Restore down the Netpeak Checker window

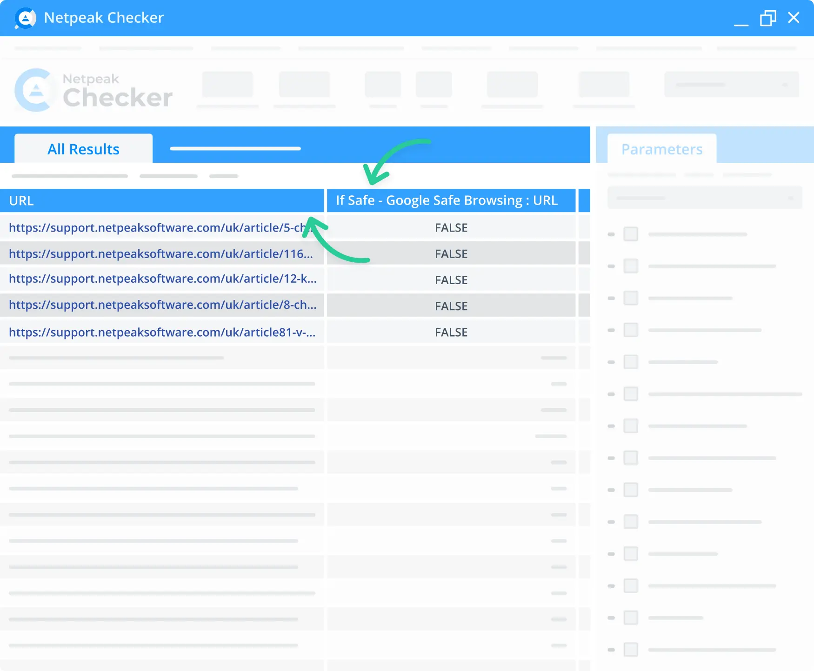pyautogui.click(x=768, y=18)
